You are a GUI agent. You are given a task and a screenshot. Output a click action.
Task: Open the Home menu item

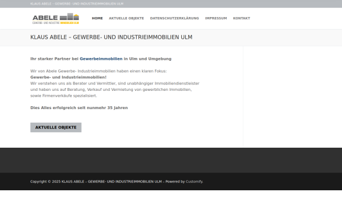coord(97,18)
